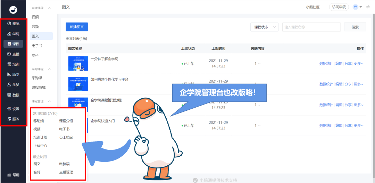Click the account avatar icon in top bar
The width and height of the screenshot is (375, 183).
point(356,7)
